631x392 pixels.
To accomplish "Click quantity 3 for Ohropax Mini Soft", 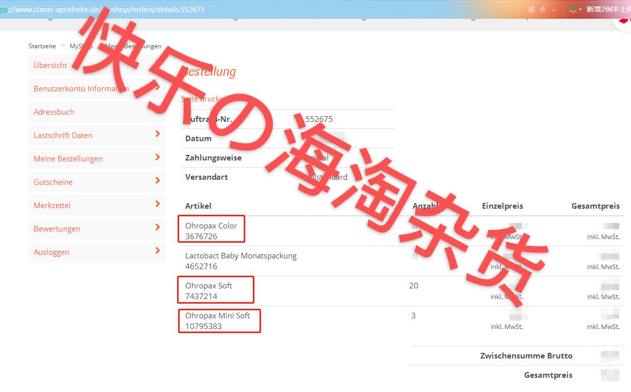I will click(x=413, y=315).
